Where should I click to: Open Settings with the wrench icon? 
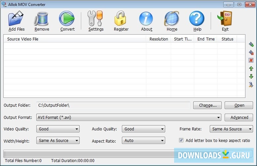95,18
